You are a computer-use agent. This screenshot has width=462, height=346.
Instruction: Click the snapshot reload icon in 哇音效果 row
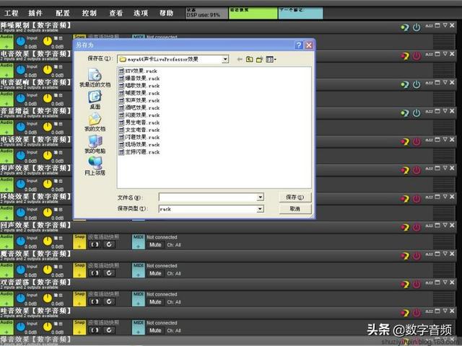point(109,330)
